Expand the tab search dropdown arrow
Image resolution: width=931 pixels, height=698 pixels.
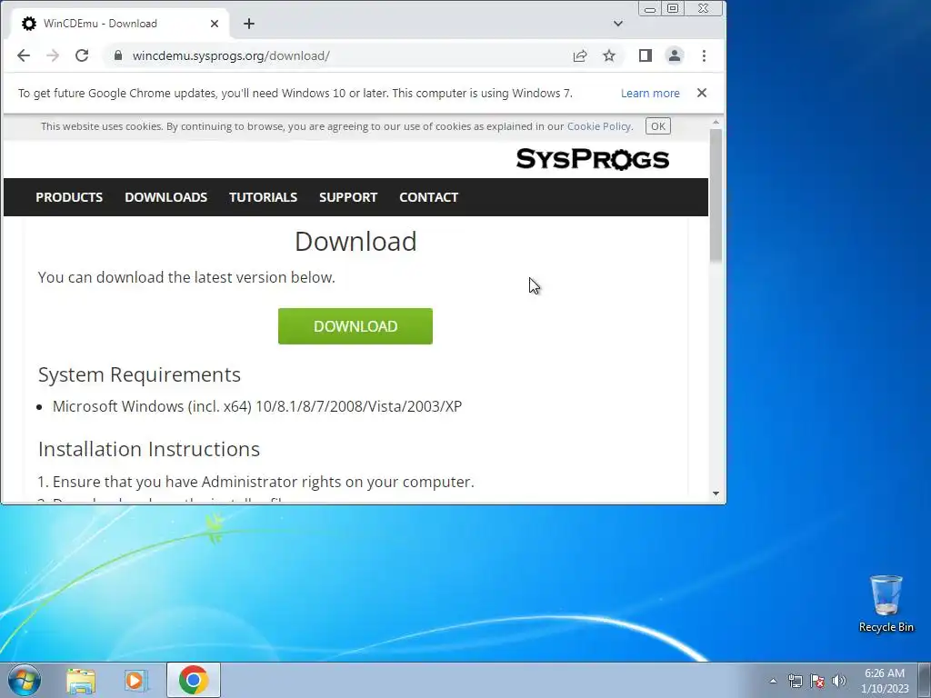point(618,24)
